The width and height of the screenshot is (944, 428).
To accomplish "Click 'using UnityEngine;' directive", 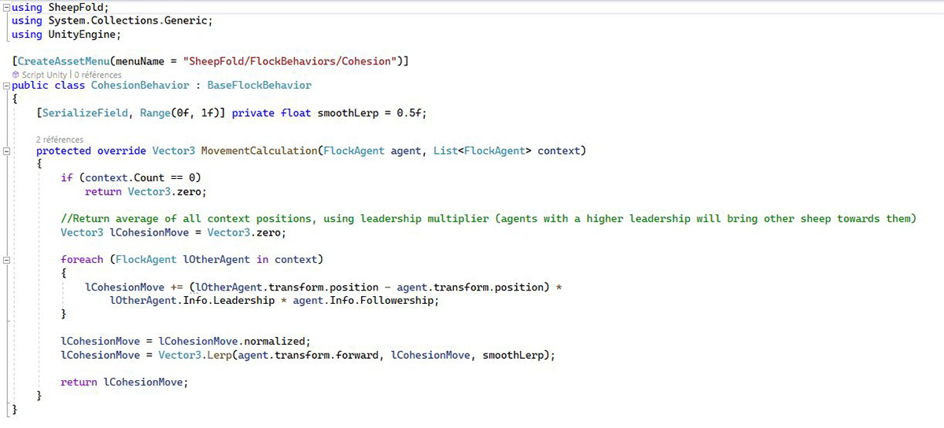I will 67,34.
